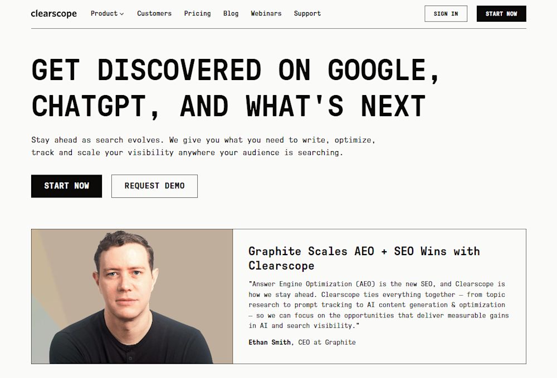Go to Pricing
The height and width of the screenshot is (378, 557).
click(197, 13)
